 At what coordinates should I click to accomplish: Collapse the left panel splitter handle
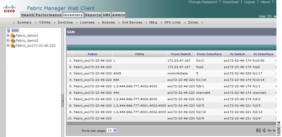[63, 101]
